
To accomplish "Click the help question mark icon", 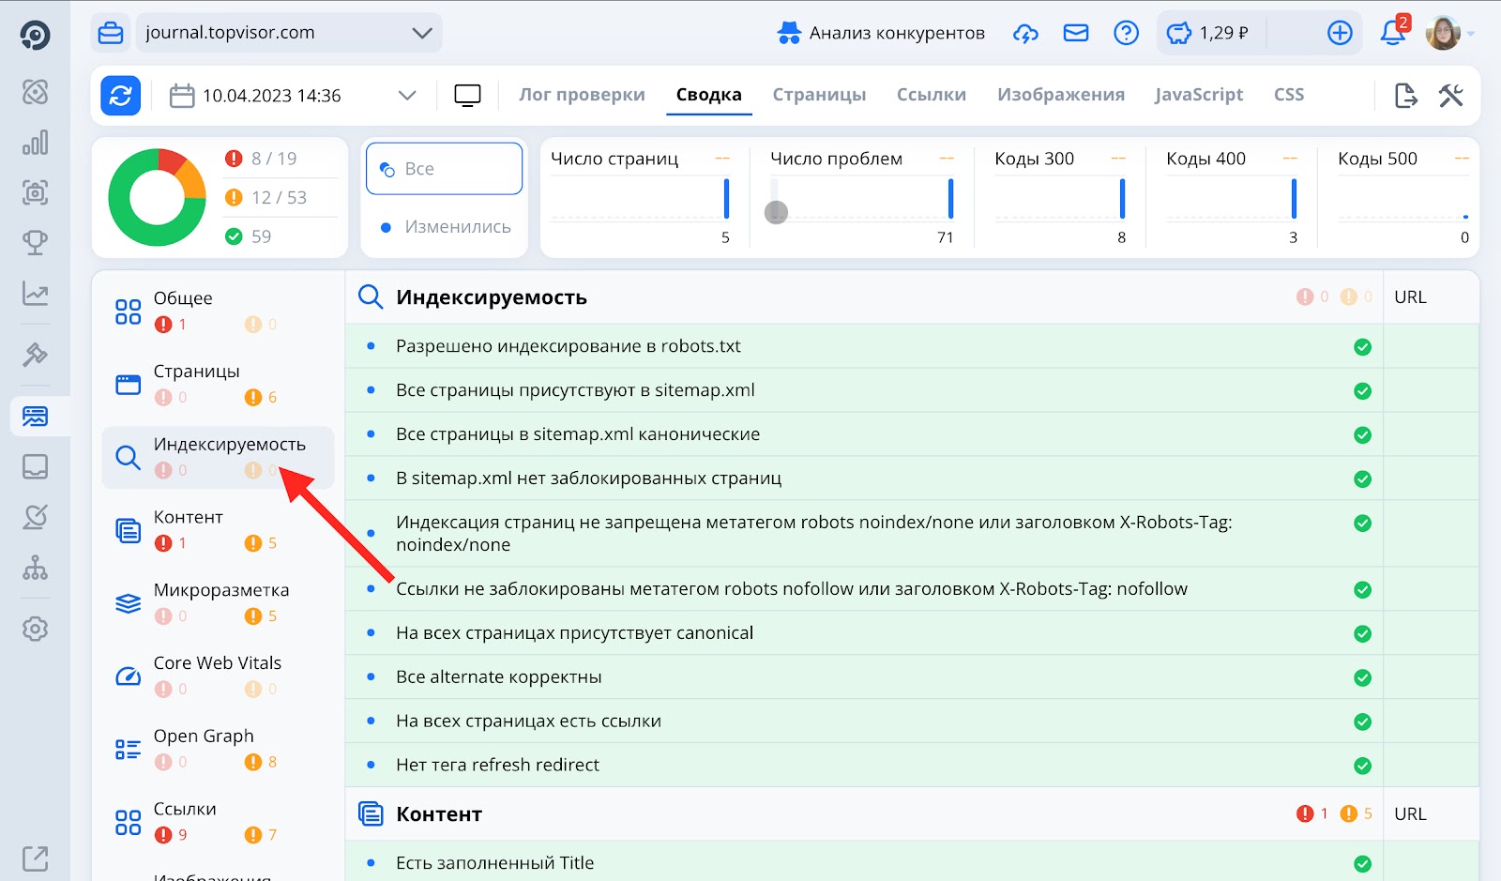I will tap(1126, 33).
